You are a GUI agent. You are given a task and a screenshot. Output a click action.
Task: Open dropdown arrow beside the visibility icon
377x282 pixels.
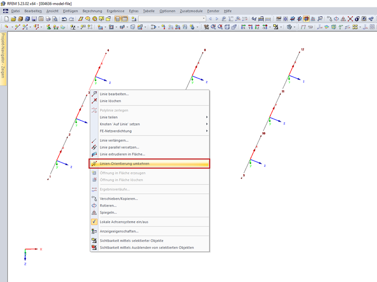coord(281,27)
